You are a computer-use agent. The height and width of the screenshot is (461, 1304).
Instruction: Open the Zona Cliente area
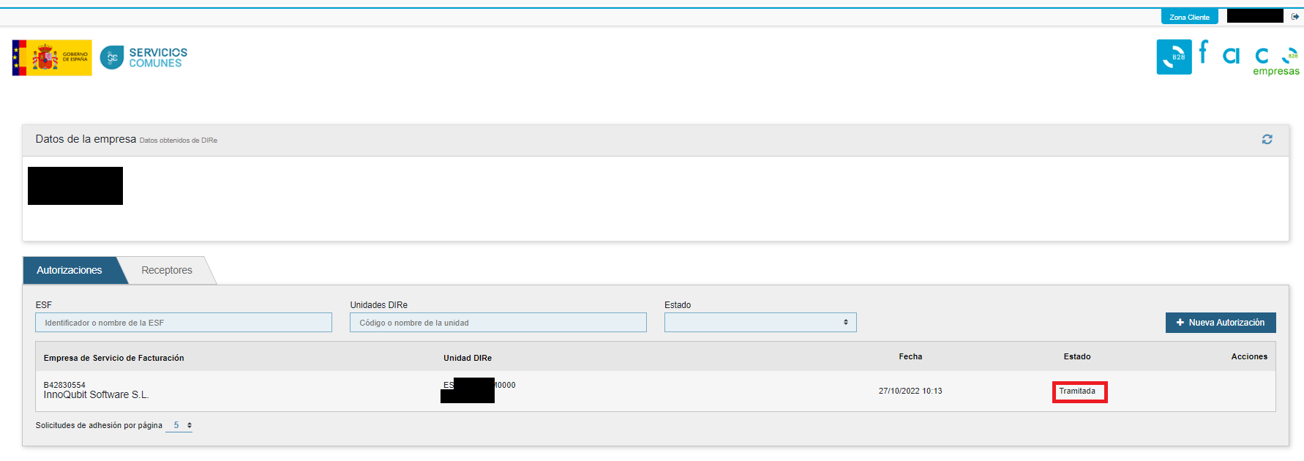click(x=1188, y=17)
